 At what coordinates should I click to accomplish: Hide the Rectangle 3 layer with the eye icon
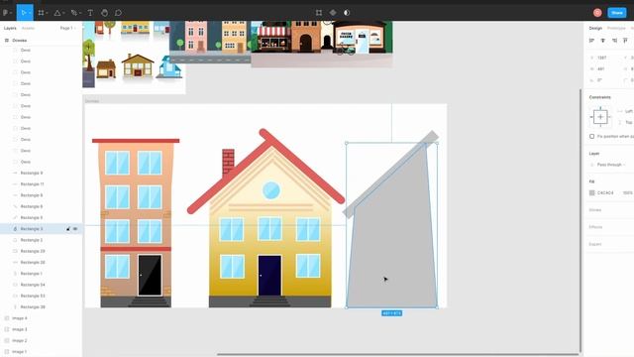75,229
